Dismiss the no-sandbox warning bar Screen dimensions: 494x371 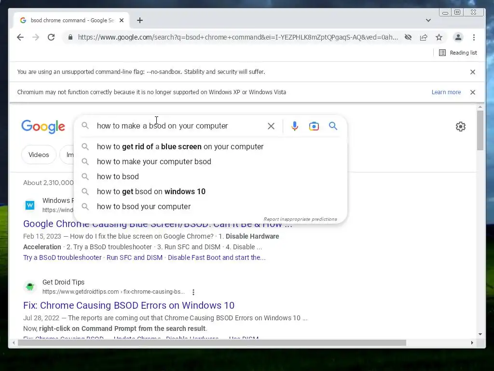pyautogui.click(x=473, y=72)
